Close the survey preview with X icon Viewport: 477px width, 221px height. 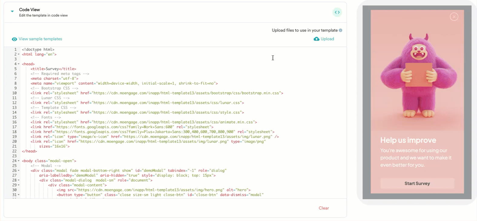pyautogui.click(x=454, y=17)
